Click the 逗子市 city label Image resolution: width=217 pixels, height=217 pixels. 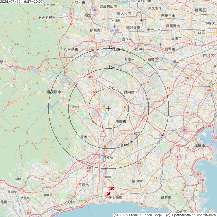click(180, 211)
